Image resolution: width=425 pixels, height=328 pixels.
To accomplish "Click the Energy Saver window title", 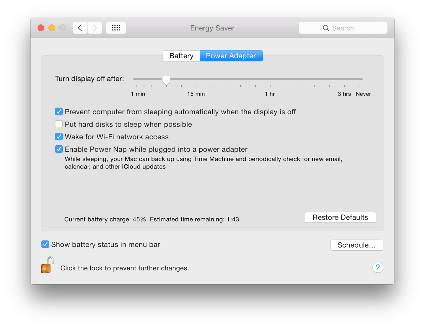I will [x=212, y=28].
